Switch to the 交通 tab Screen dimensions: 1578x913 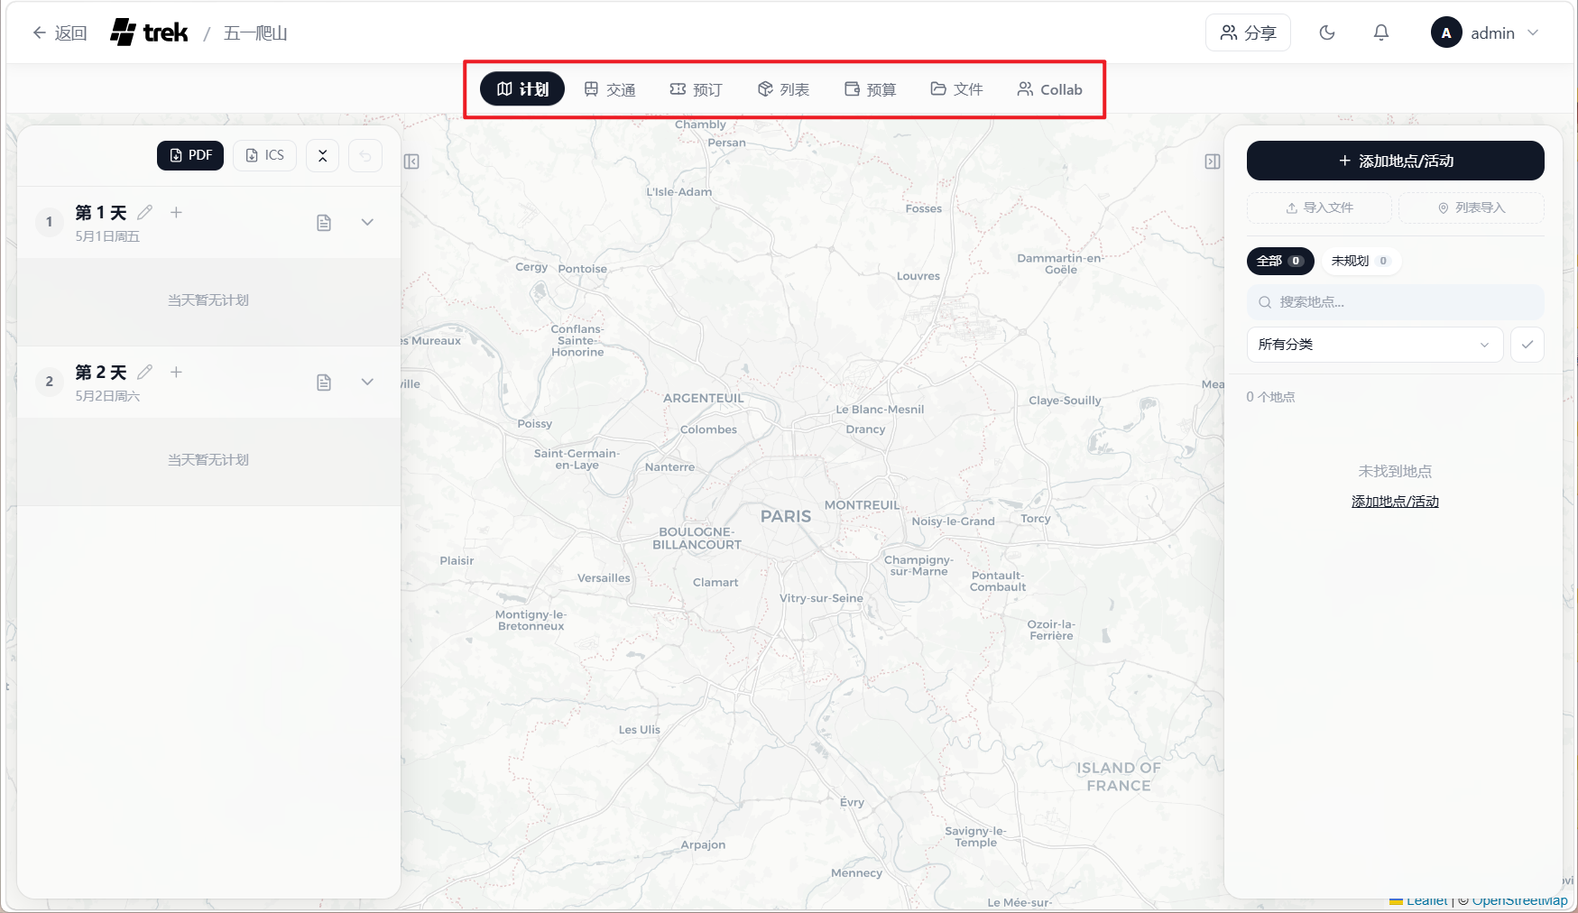[x=610, y=89]
